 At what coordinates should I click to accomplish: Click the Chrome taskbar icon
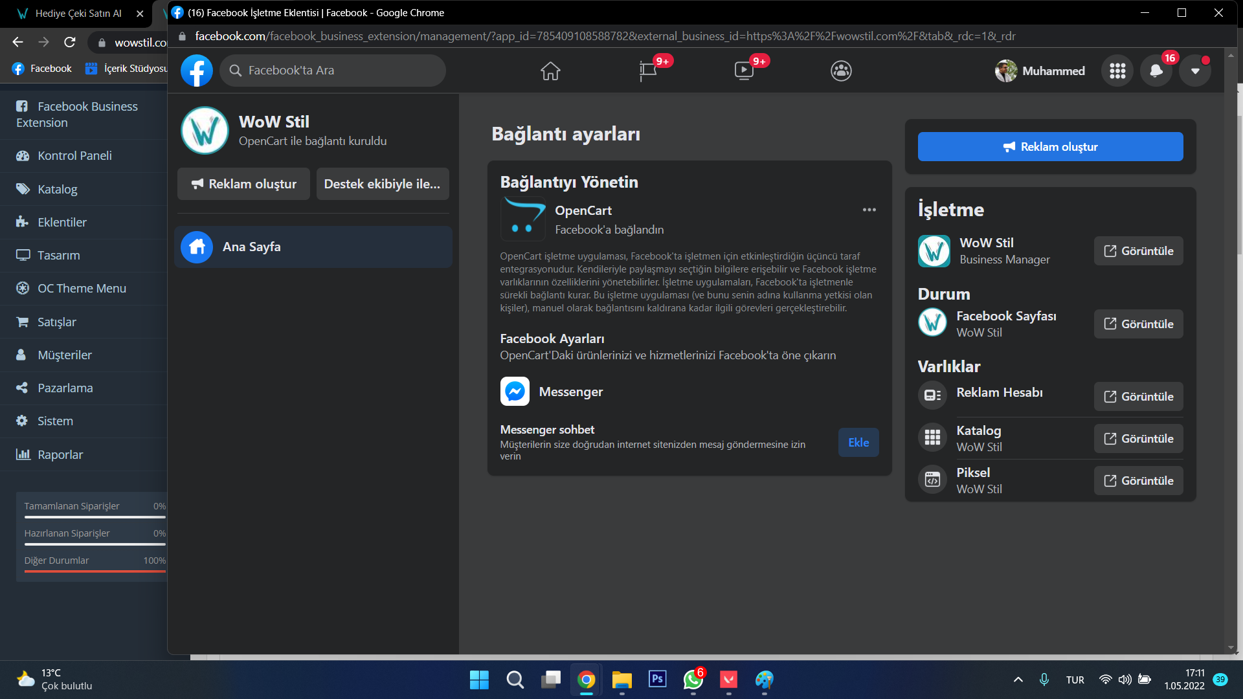(587, 680)
